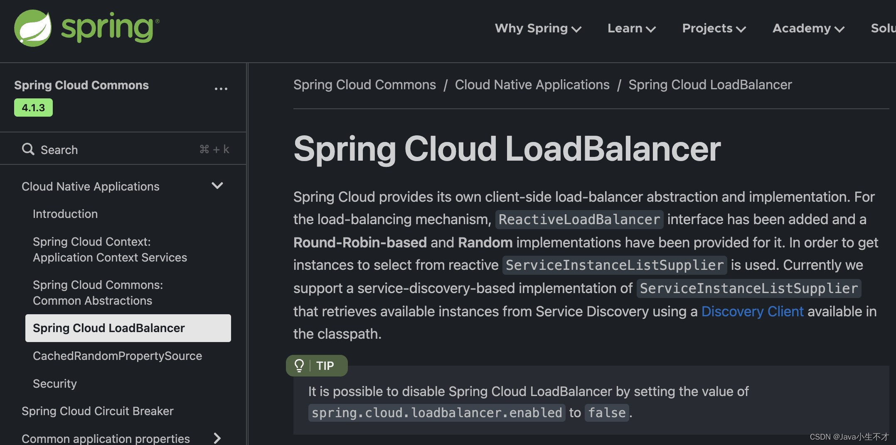Expand the Common application properties chevron
The width and height of the screenshot is (896, 445).
pos(217,438)
